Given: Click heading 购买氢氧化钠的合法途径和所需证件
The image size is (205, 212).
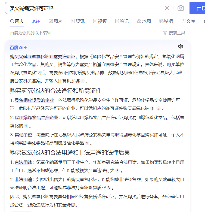Looking at the screenshot, I should pyautogui.click(x=56, y=90).
